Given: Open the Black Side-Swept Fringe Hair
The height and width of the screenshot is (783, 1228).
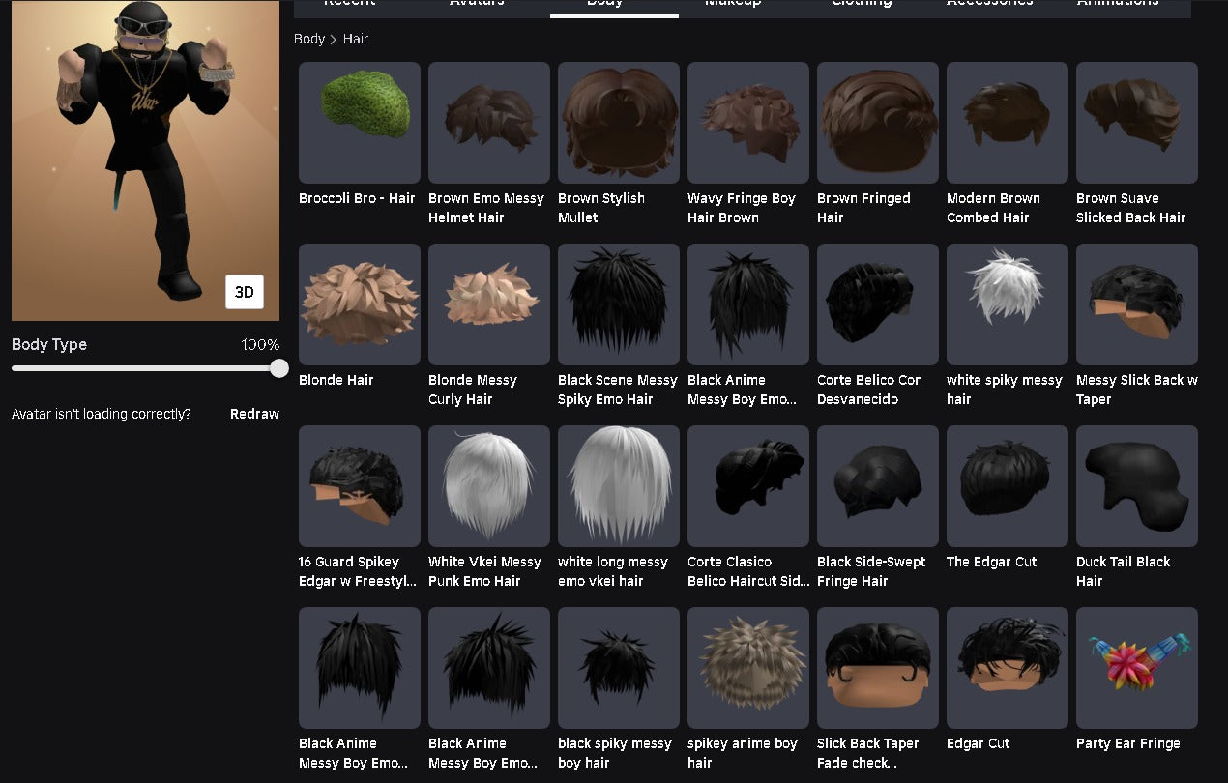Looking at the screenshot, I should 878,486.
